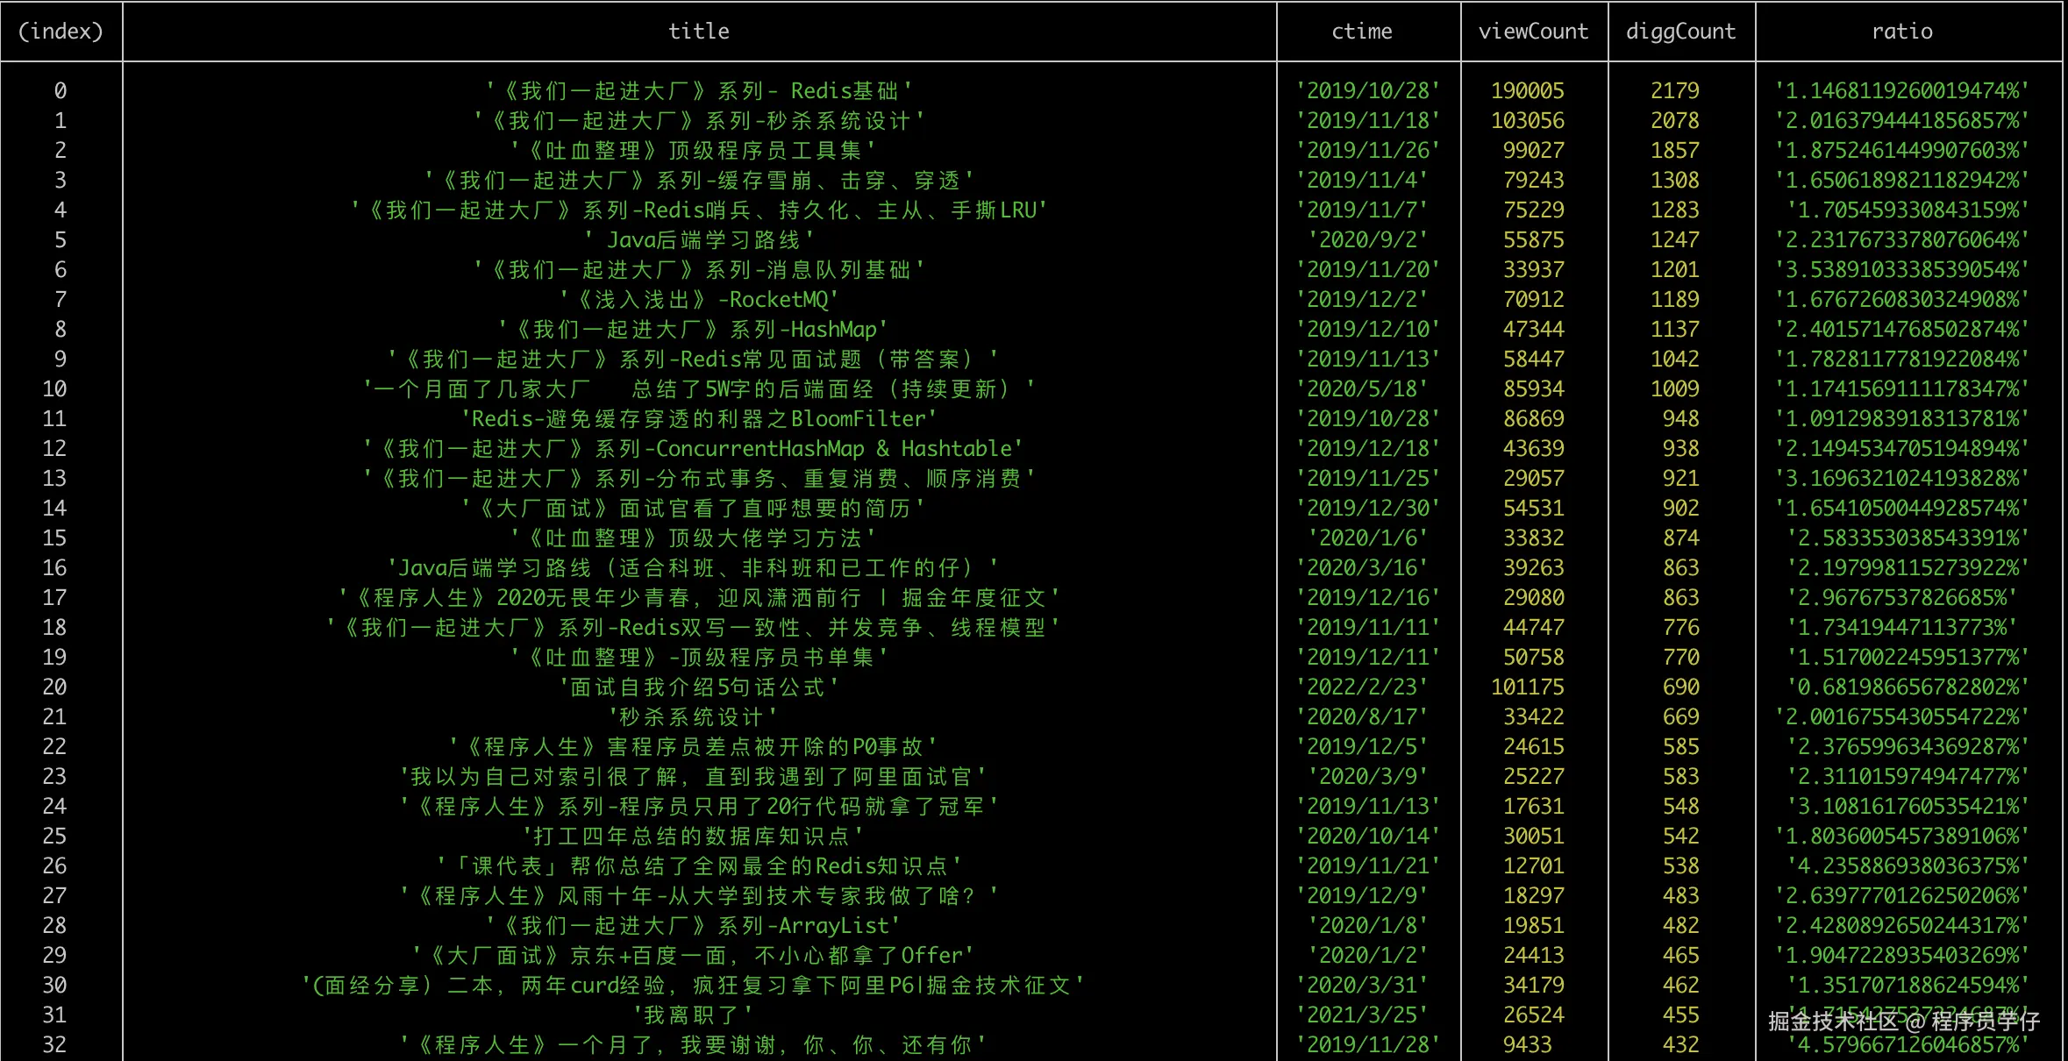Click the title column header
The image size is (2068, 1061).
pos(698,32)
